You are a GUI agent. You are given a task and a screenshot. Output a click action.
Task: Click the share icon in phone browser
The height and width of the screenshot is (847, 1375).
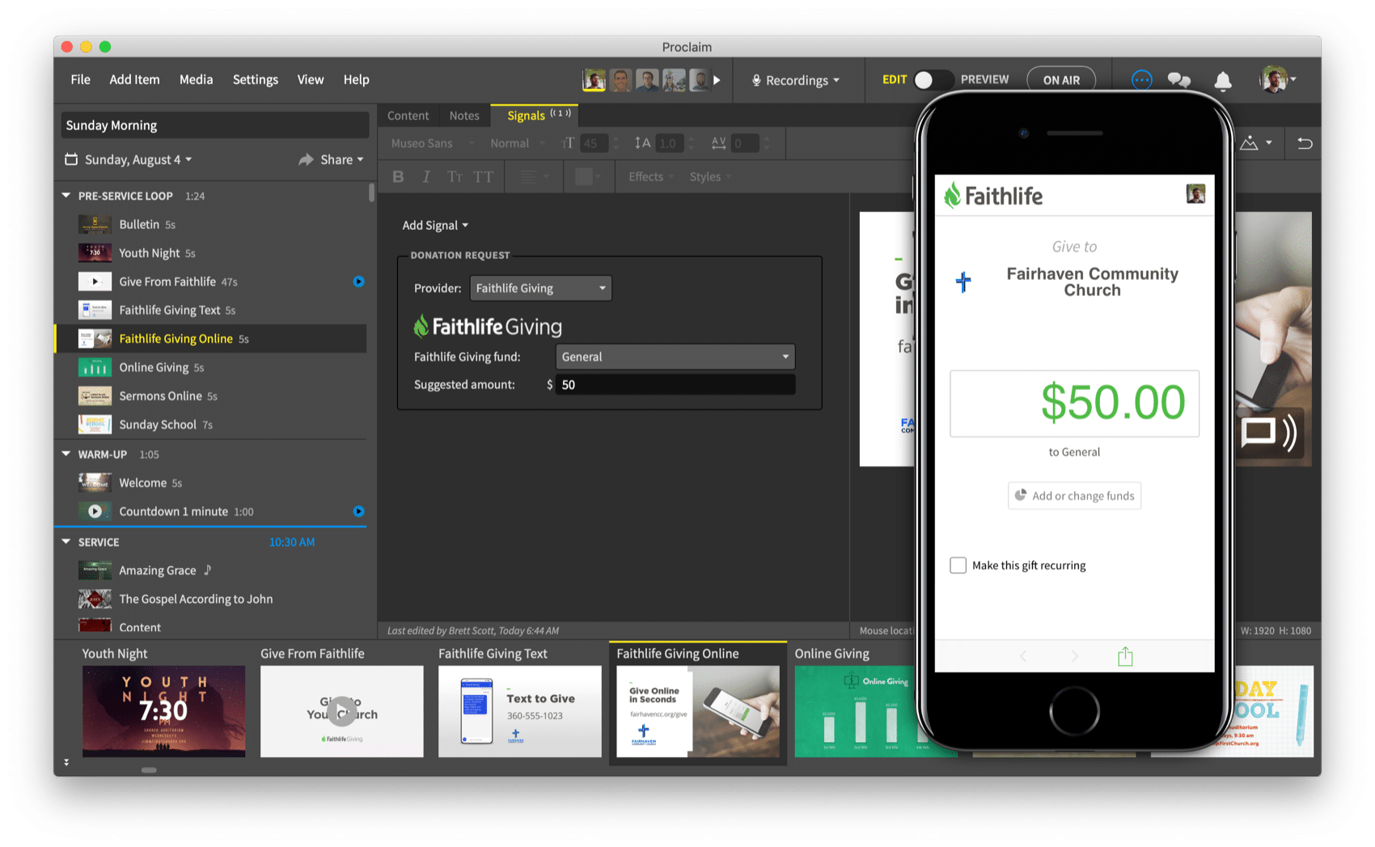[1125, 656]
